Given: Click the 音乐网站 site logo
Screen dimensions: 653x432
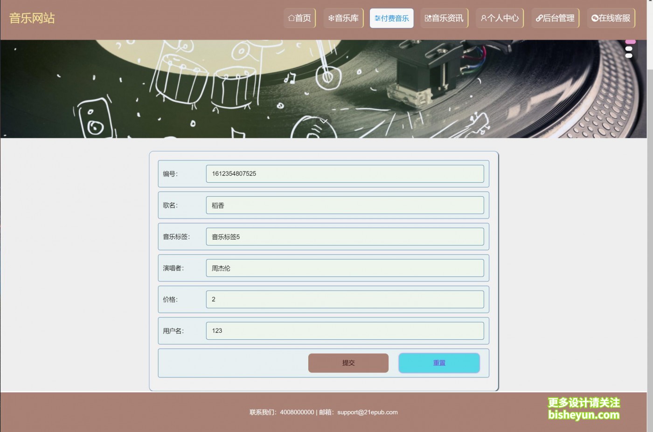Looking at the screenshot, I should [x=31, y=18].
